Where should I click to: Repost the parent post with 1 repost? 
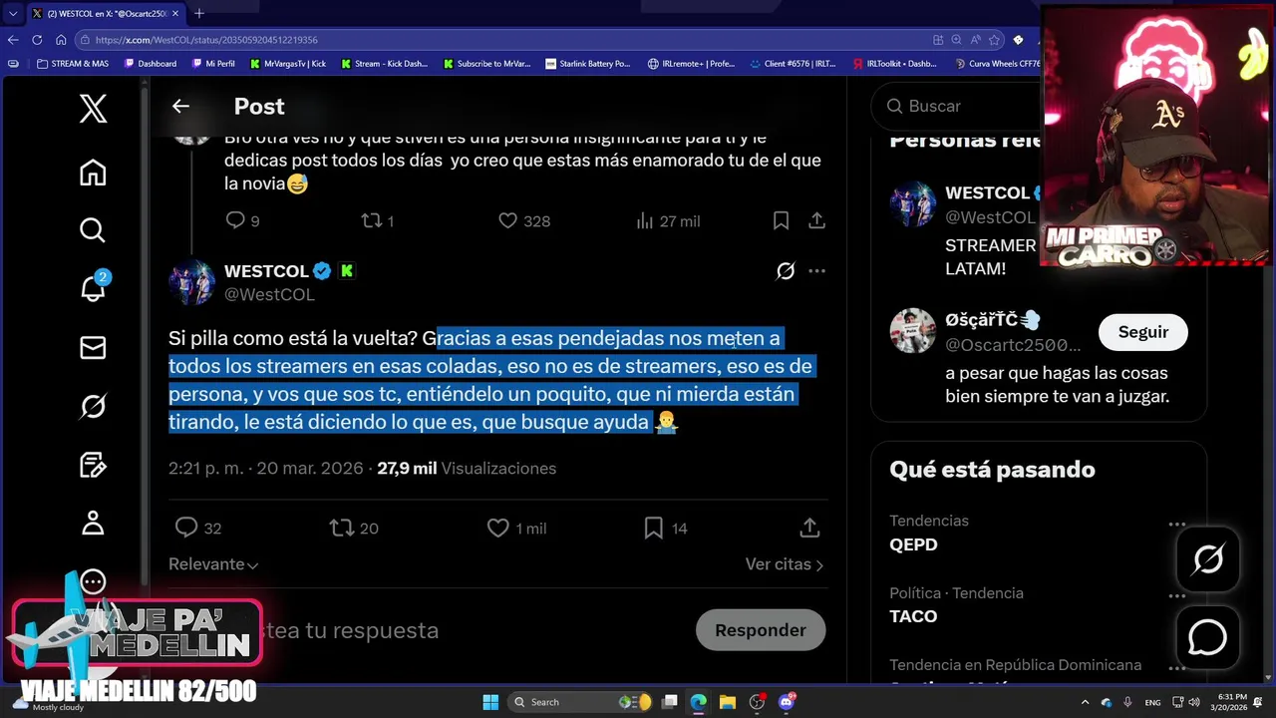tap(378, 220)
